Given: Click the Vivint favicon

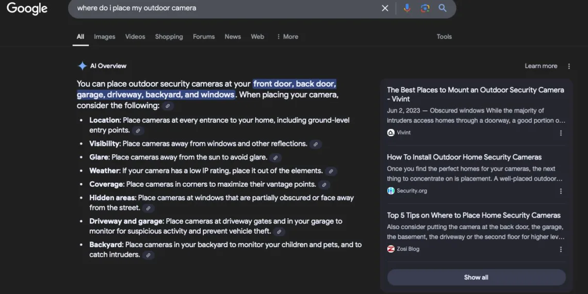Looking at the screenshot, I should coord(391,133).
